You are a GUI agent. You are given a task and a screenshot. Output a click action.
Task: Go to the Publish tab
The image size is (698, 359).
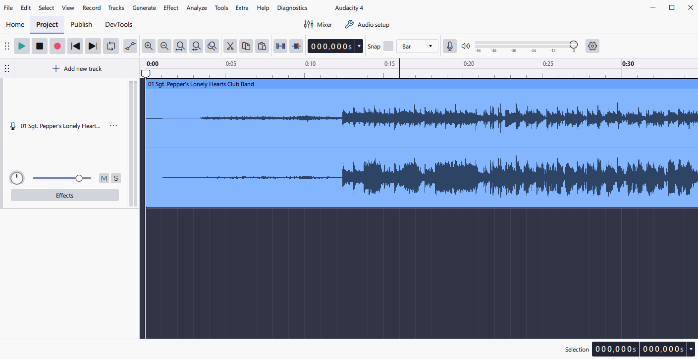[81, 24]
